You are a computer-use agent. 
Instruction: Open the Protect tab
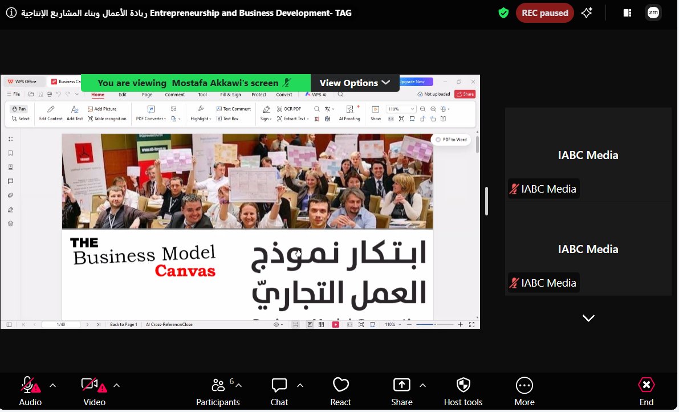[x=259, y=95]
